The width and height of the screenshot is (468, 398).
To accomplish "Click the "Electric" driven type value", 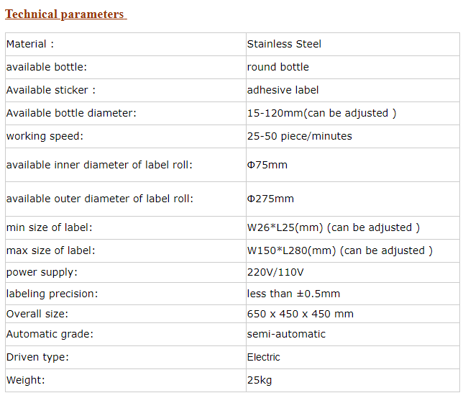I will point(264,357).
